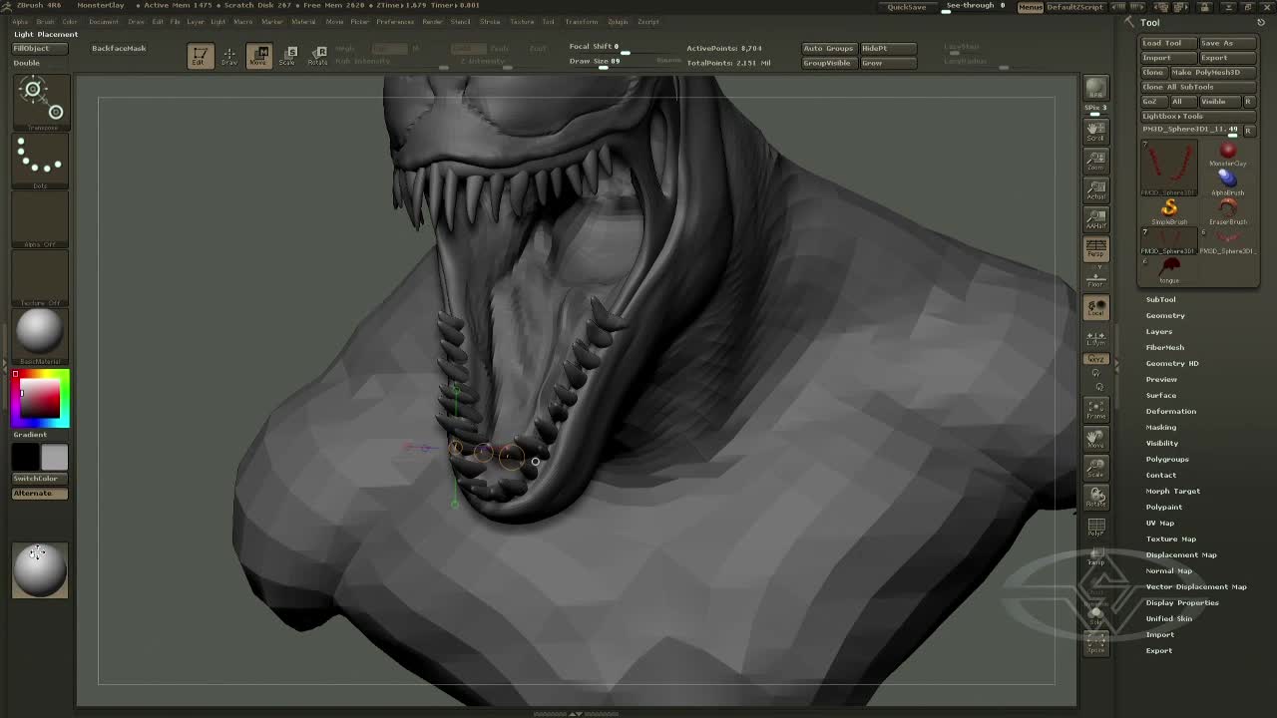Pick a color from the Gradient color picker
This screenshot has height=718, width=1277.
40,399
